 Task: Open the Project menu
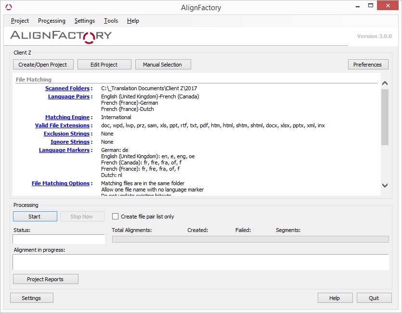pos(20,21)
